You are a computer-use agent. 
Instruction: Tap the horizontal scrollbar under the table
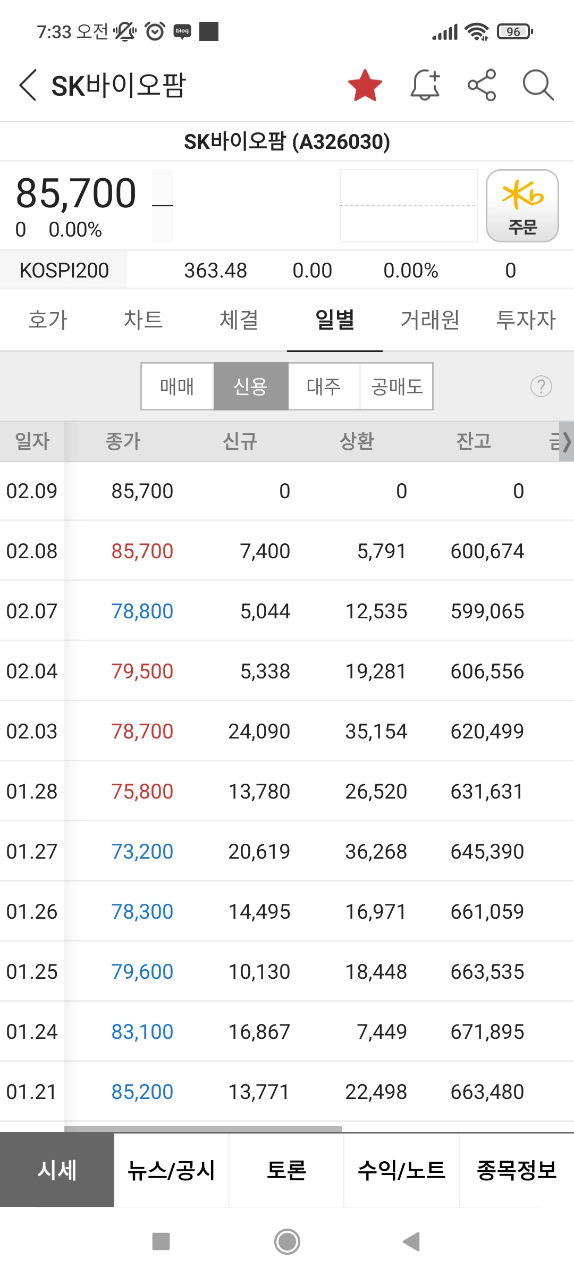203,1129
